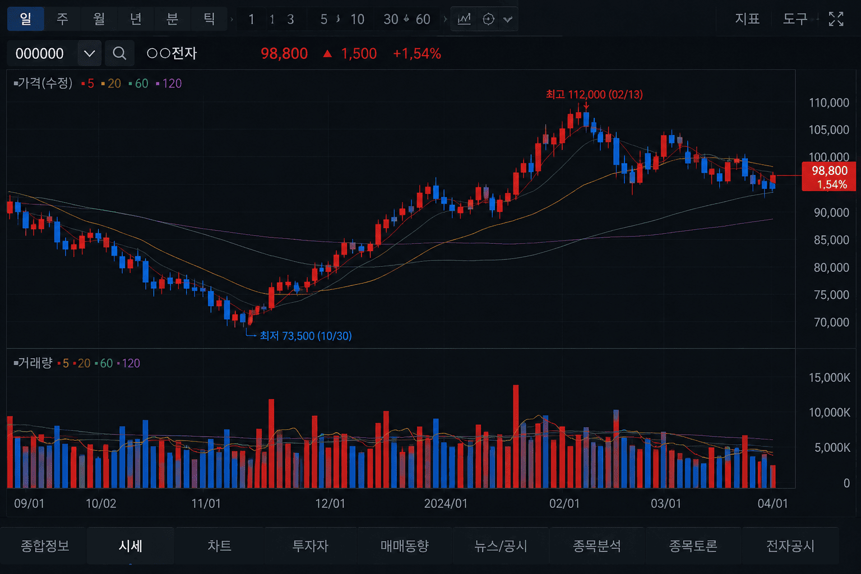Switch to the 분 (minute) period
Image resolution: width=861 pixels, height=574 pixels.
pos(172,19)
